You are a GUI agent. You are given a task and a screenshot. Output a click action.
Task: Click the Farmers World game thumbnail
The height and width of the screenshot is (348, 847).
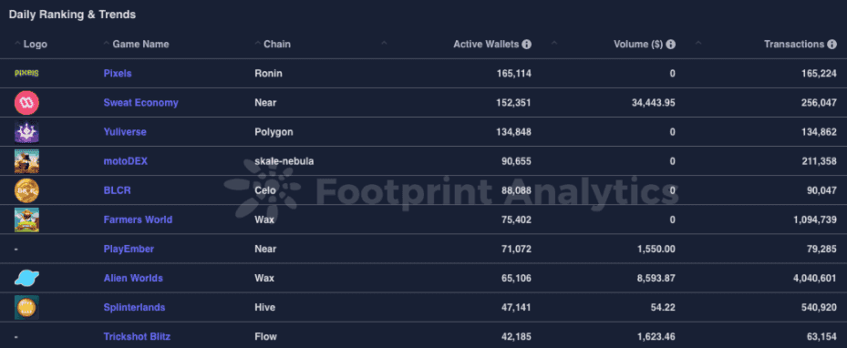pyautogui.click(x=26, y=220)
